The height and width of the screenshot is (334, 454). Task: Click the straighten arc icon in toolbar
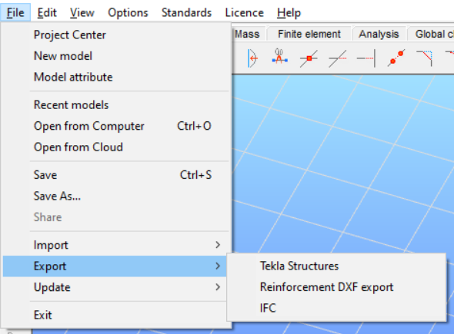point(252,58)
